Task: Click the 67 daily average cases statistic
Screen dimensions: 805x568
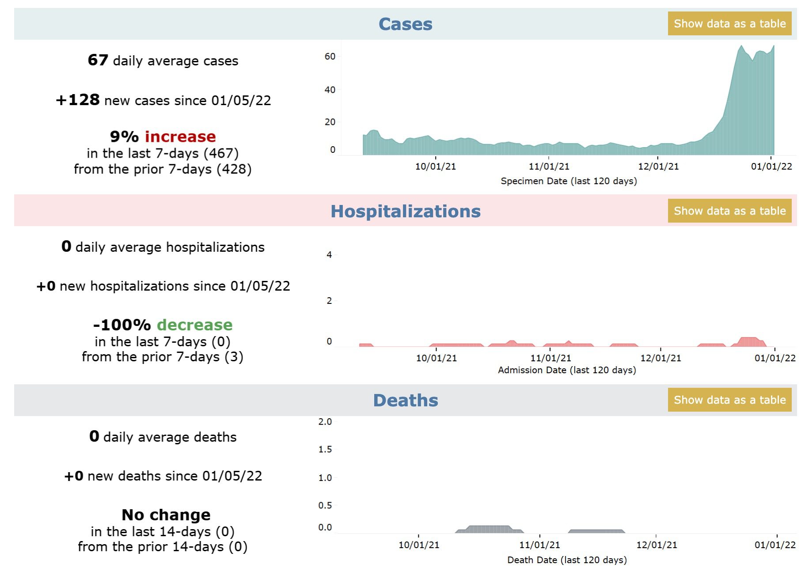Action: [163, 61]
